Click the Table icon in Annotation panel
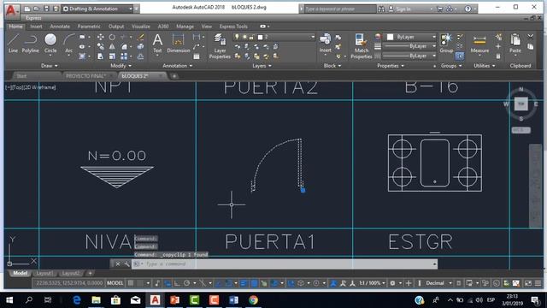 [x=197, y=56]
